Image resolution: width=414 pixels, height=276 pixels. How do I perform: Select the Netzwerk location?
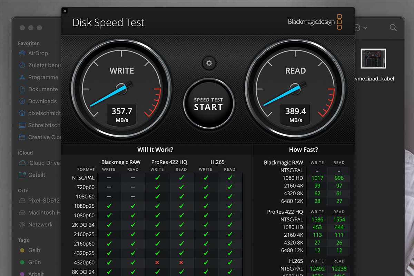(x=40, y=225)
